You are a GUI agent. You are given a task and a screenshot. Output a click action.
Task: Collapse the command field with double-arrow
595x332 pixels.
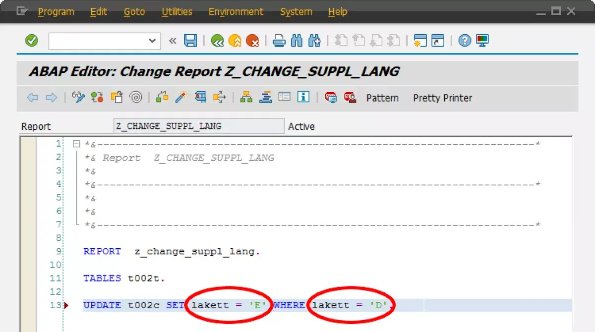point(173,41)
